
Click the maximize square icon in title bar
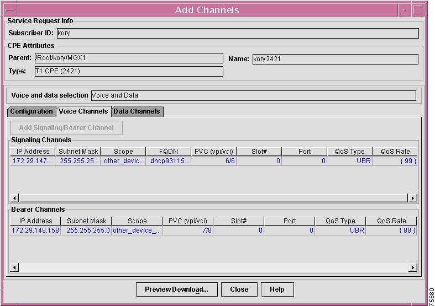coord(418,9)
